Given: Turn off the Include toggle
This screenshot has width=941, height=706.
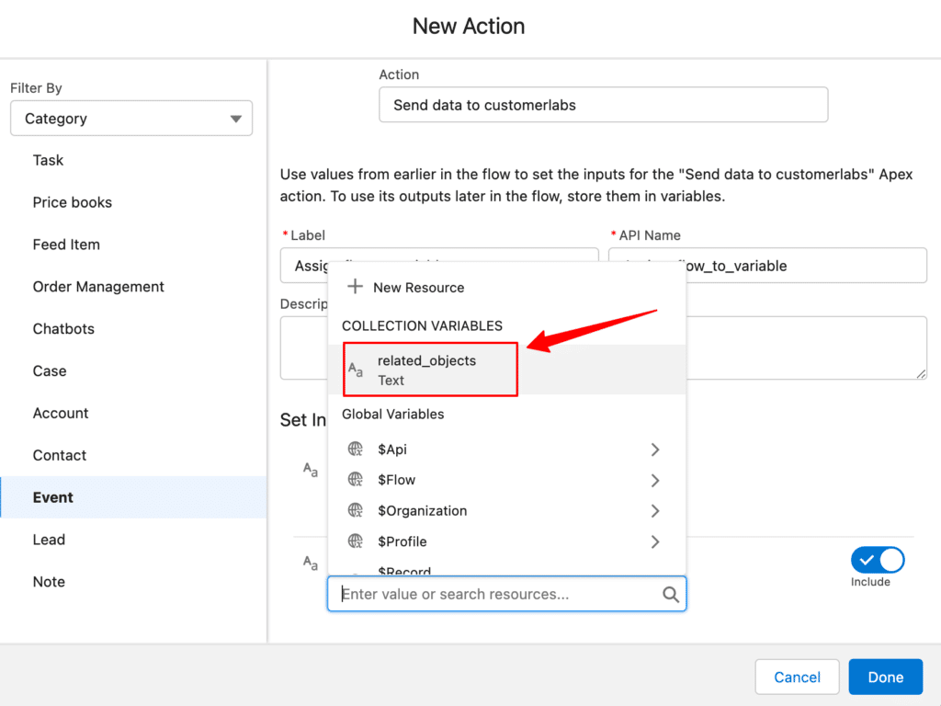Looking at the screenshot, I should coord(878,560).
